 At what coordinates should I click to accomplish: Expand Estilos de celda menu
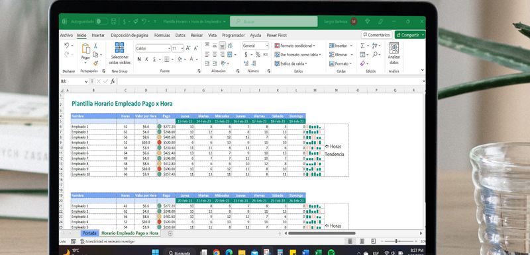tap(291, 63)
